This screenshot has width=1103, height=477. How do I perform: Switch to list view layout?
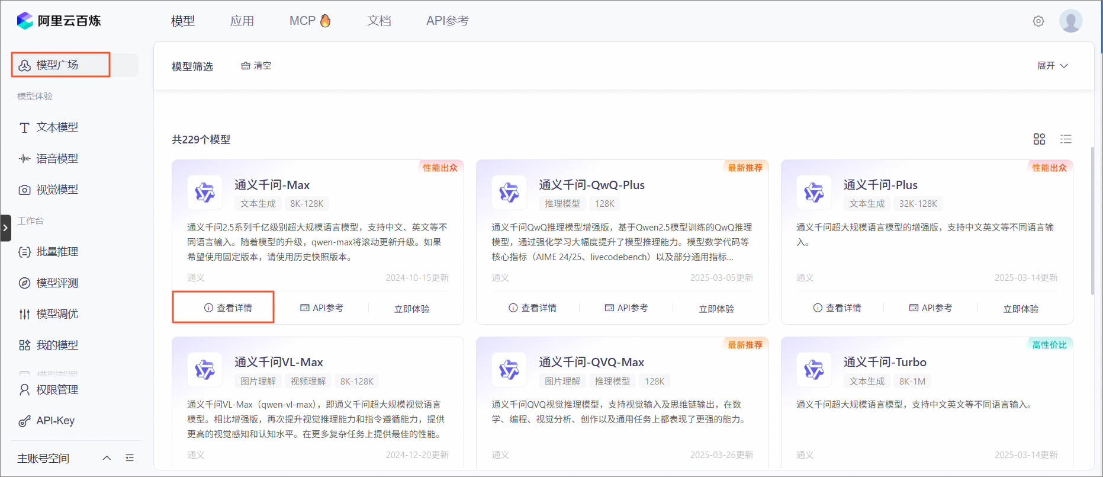tap(1066, 139)
